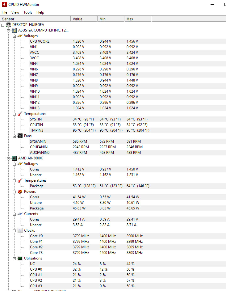The width and height of the screenshot is (226, 291).
Task: Select the SYSTIN temperature row
Action: pyautogui.click(x=128, y=119)
